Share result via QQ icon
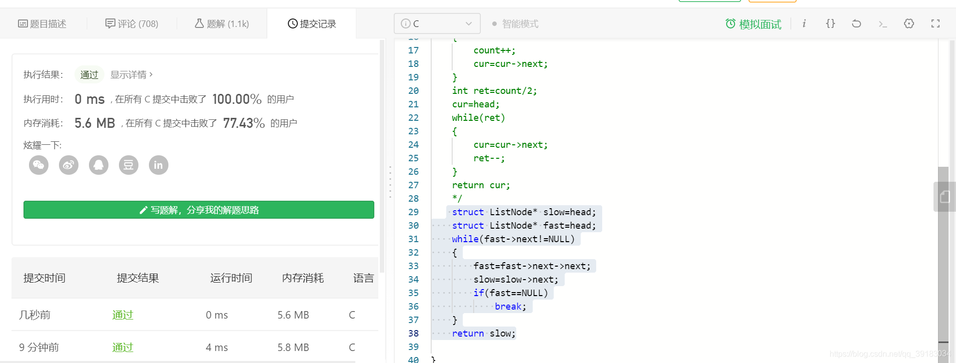Screen dimensions: 956x363 pos(98,165)
